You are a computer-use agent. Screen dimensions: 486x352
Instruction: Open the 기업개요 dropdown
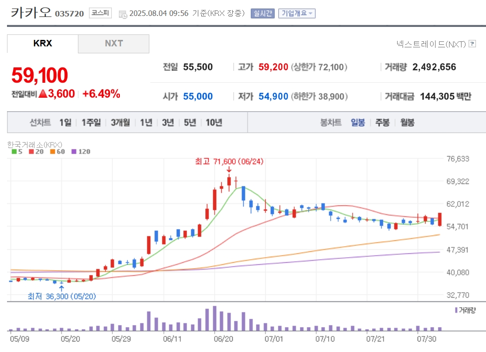(x=297, y=13)
